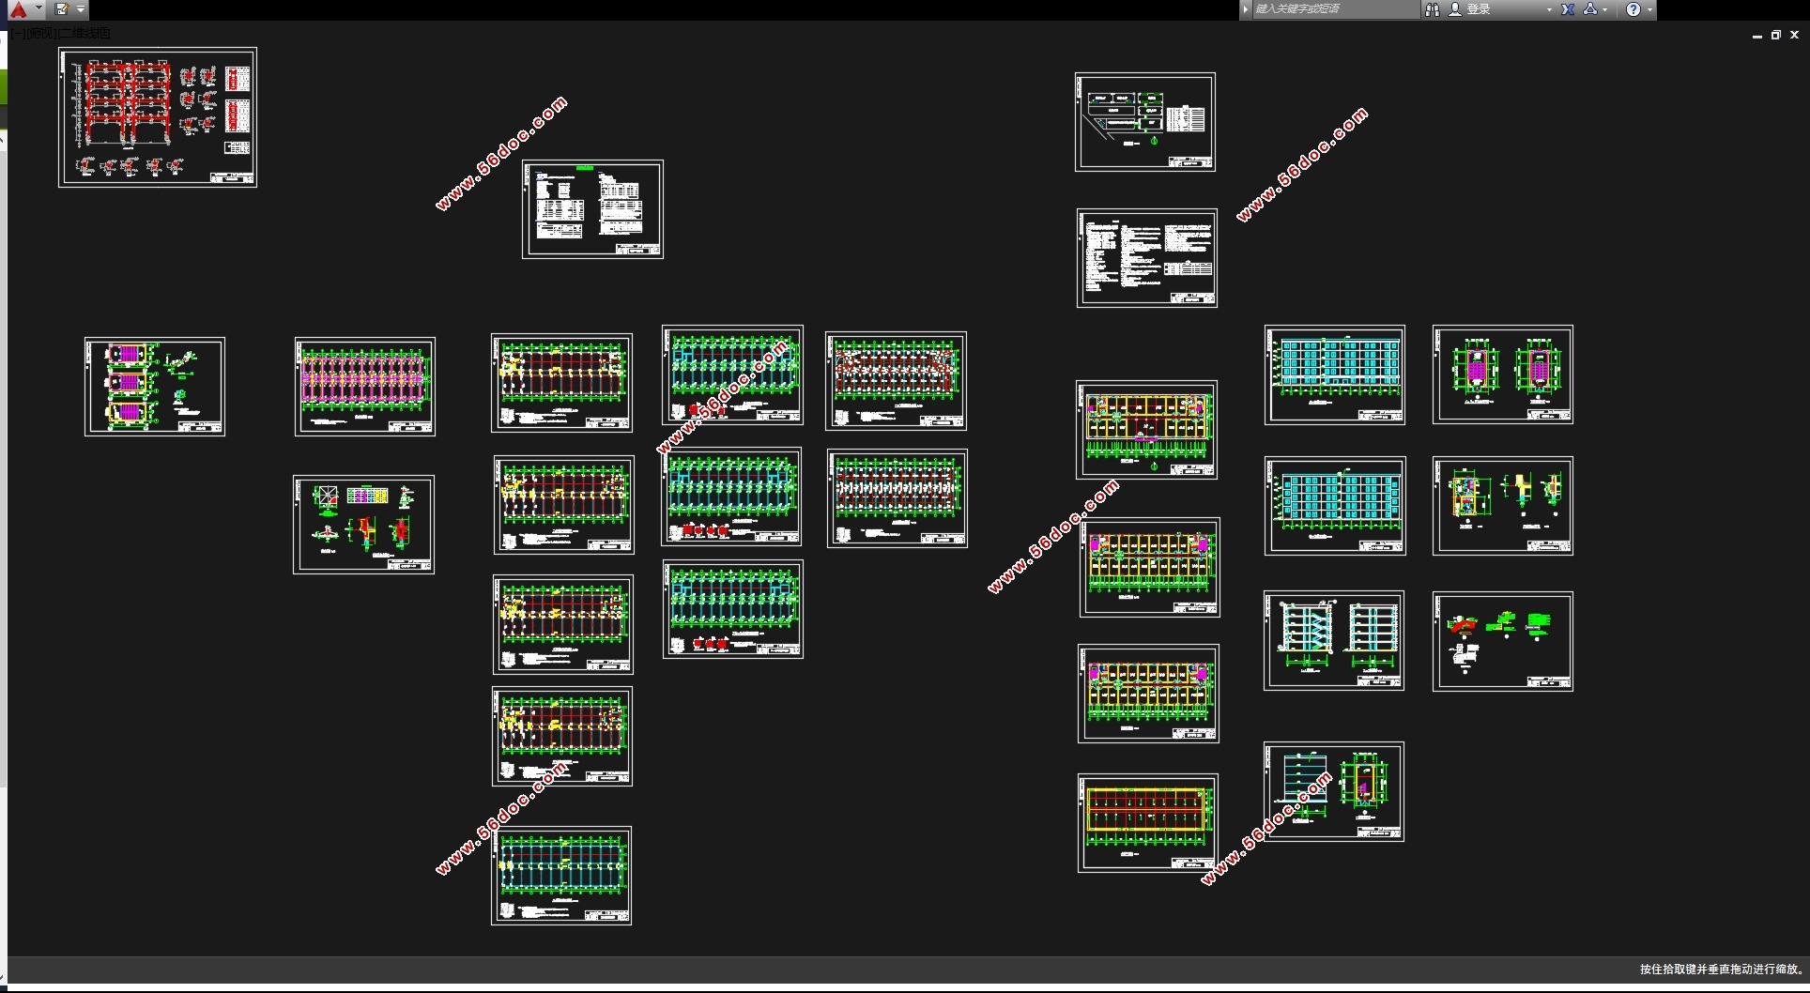
Task: Open the [-] viewport controls menu
Action: click(x=19, y=34)
